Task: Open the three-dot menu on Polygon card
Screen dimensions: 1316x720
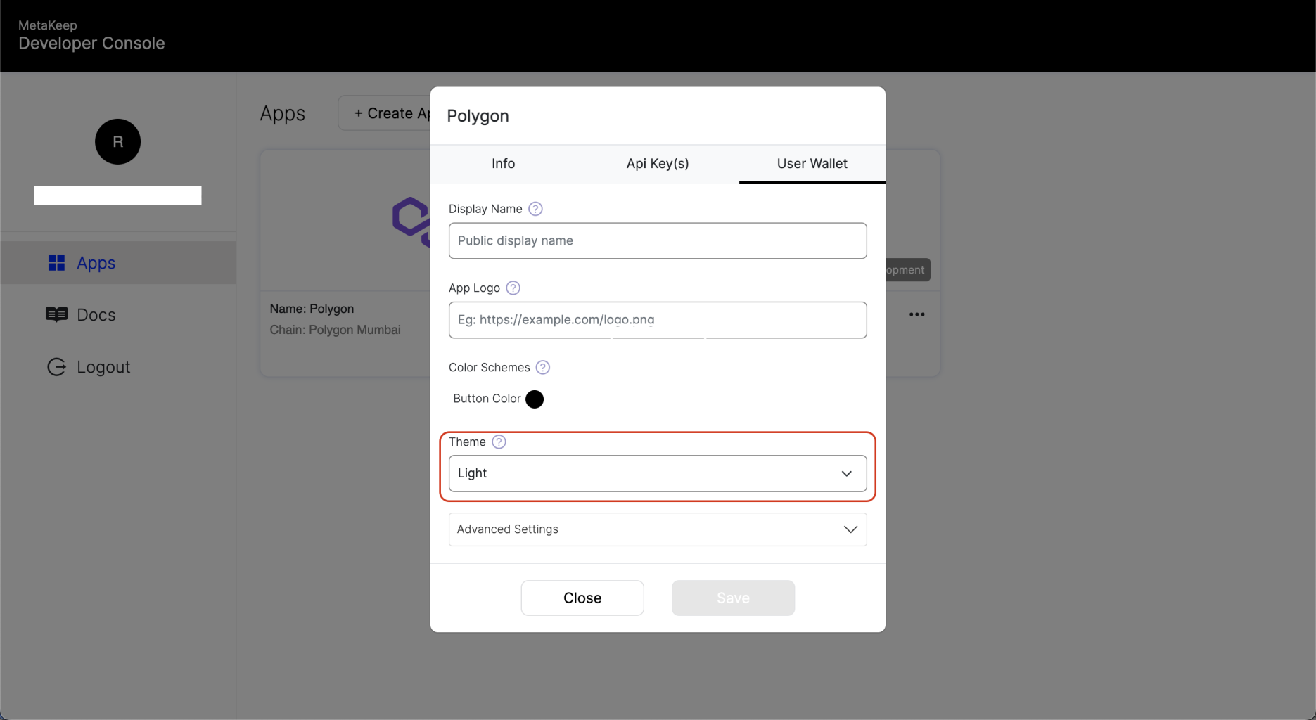Action: pos(916,314)
